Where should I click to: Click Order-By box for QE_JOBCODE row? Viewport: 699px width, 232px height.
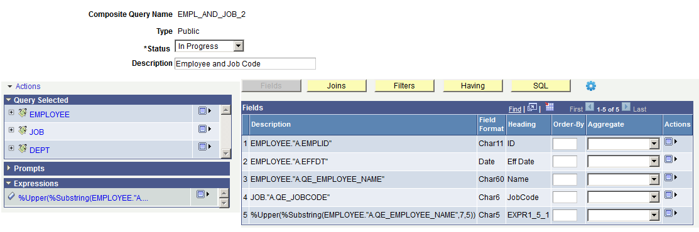[565, 198]
